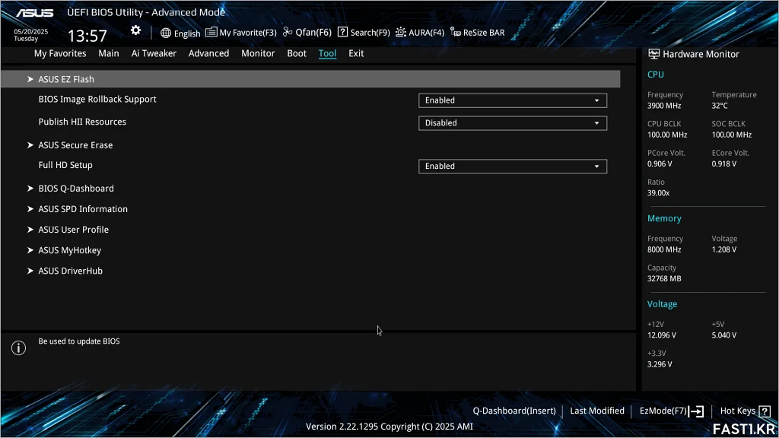The height and width of the screenshot is (438, 779).
Task: Click BIOS Image Rollback Support label
Action: point(97,100)
